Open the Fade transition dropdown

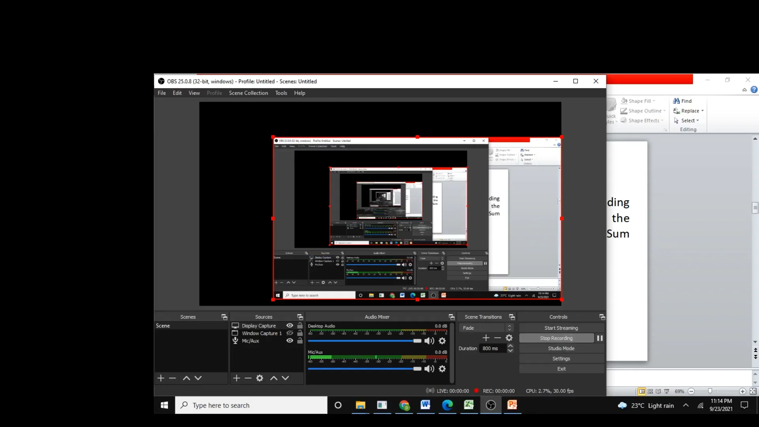coord(486,328)
